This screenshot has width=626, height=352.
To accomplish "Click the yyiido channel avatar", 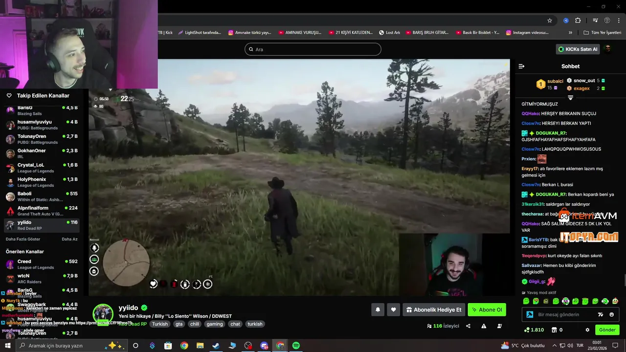I will coord(103,314).
